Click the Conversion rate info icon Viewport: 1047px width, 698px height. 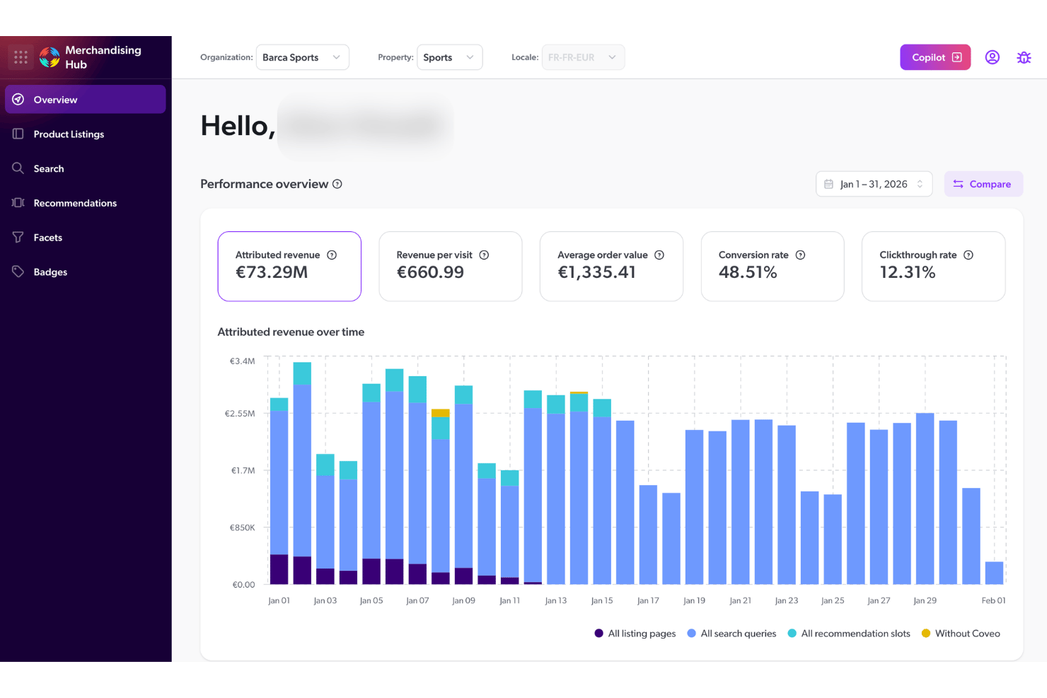801,255
